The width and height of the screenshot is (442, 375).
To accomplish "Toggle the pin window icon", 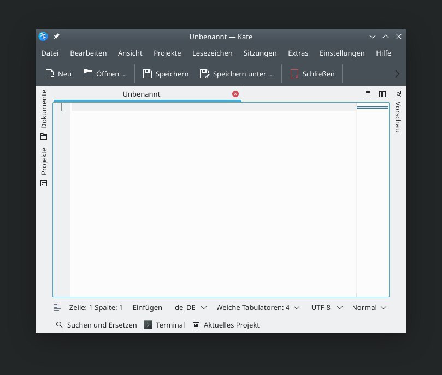I will click(x=56, y=37).
